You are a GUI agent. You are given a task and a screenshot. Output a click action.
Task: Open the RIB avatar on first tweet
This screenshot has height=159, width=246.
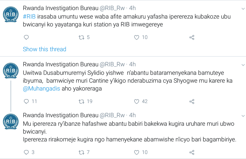[11, 14]
